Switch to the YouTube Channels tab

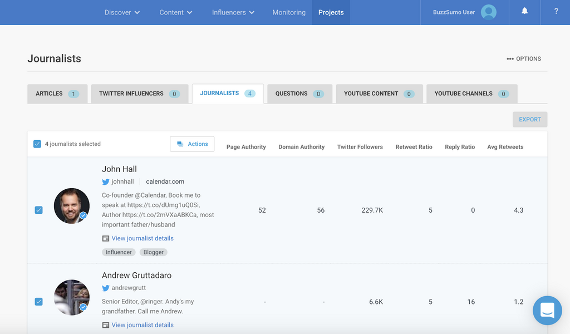(471, 94)
